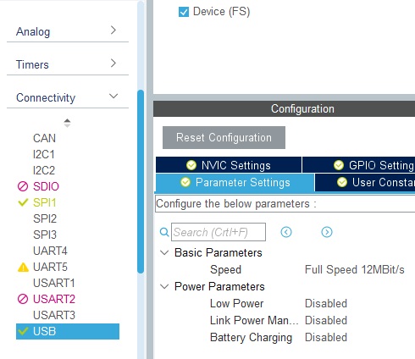Click the parameter Search input field

pyautogui.click(x=219, y=232)
